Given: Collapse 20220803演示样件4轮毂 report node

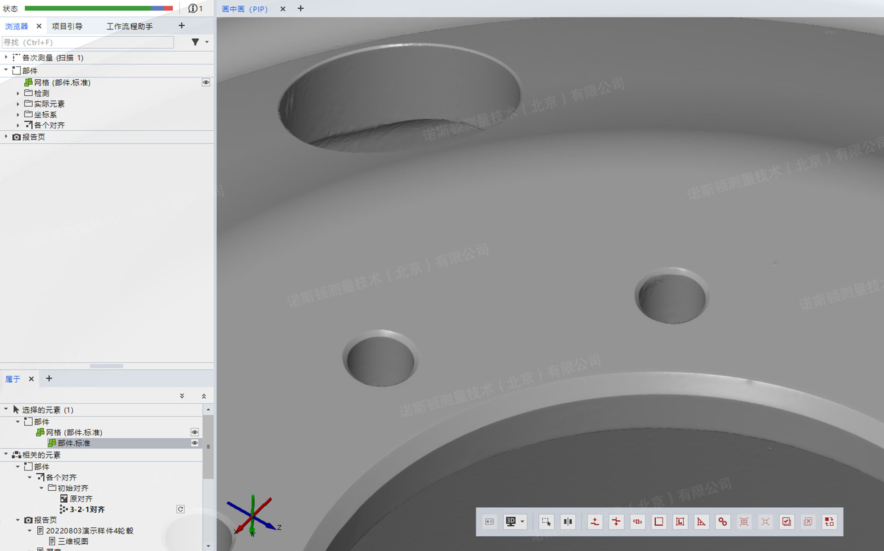Looking at the screenshot, I should [x=30, y=531].
